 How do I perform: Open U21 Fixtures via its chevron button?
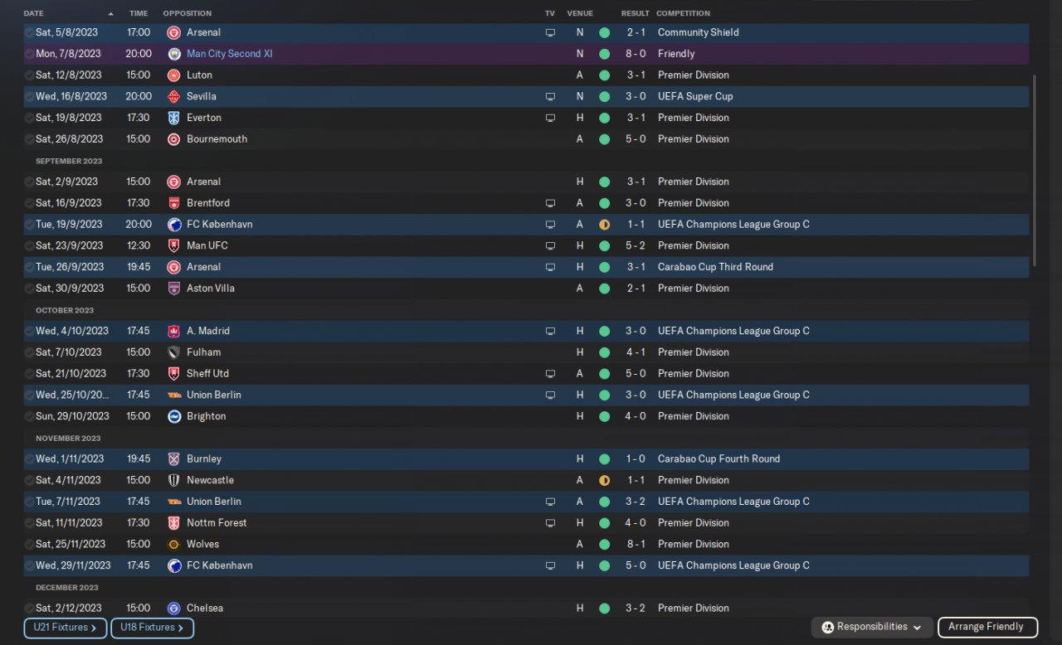[x=66, y=628]
